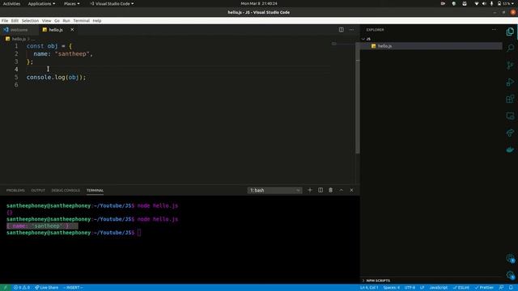
Task: Start Live Share from status bar
Action: (47, 288)
